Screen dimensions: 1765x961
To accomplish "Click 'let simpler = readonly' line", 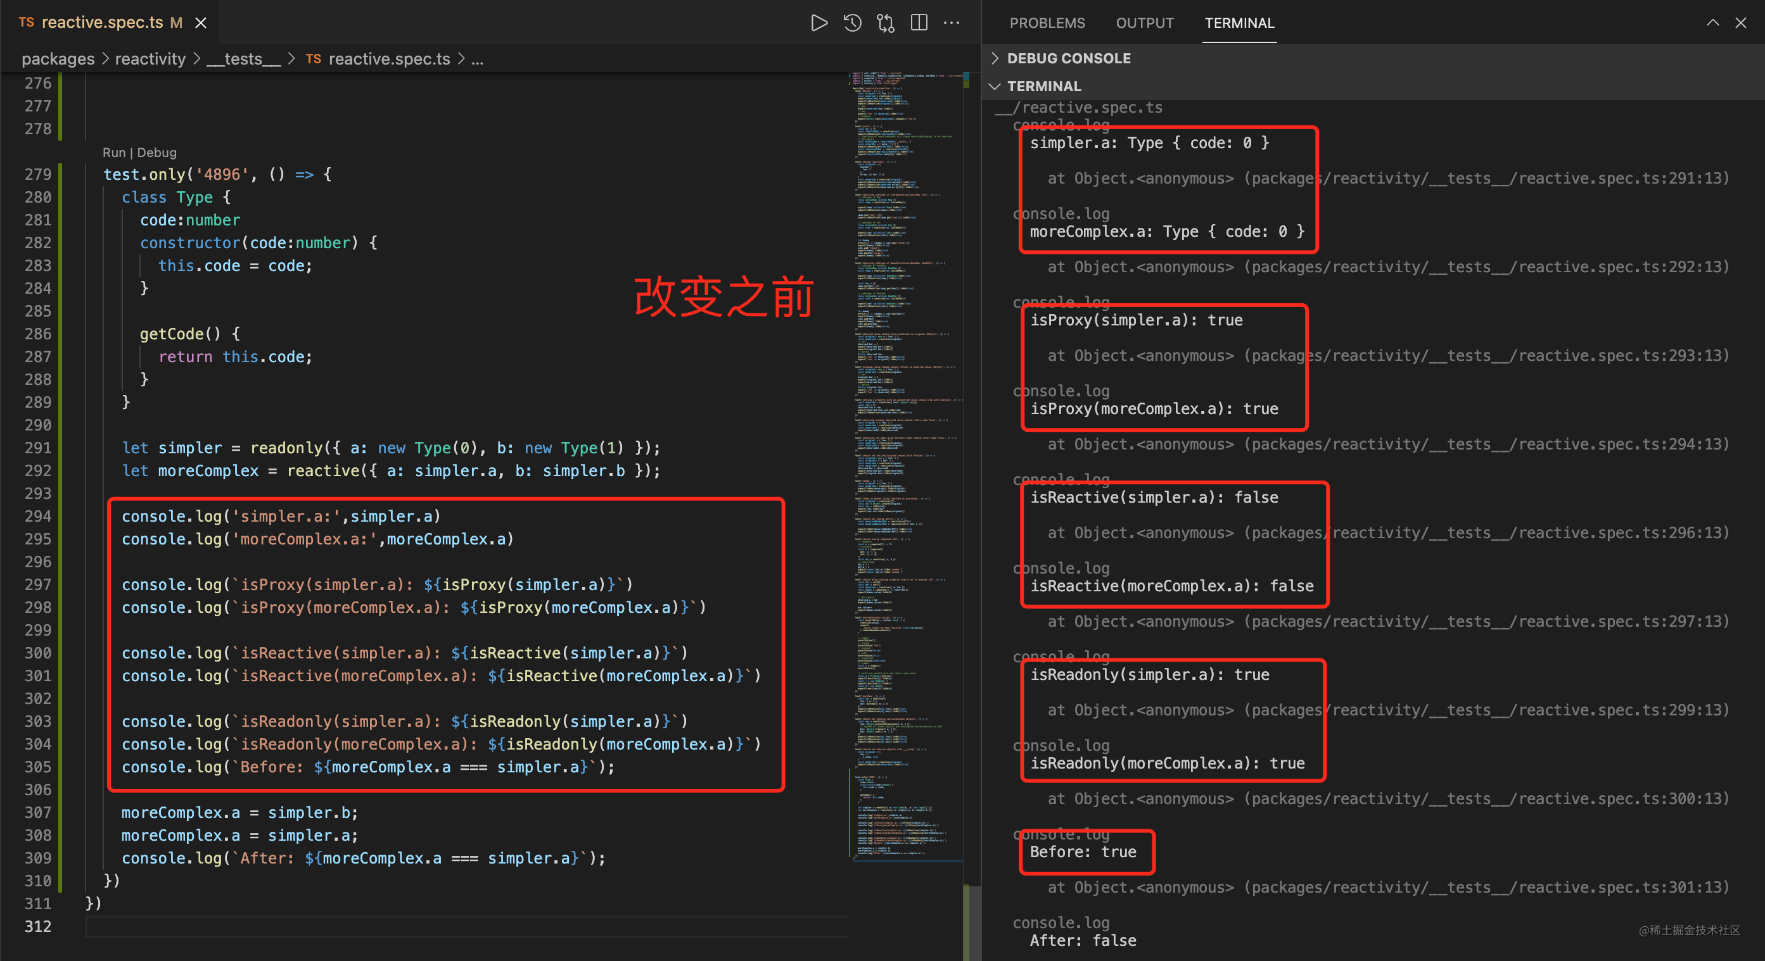I will 390,448.
